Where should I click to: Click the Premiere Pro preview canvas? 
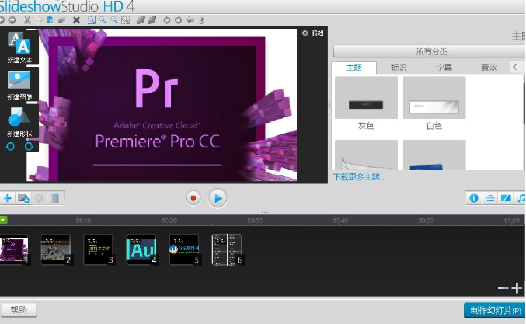tap(162, 105)
